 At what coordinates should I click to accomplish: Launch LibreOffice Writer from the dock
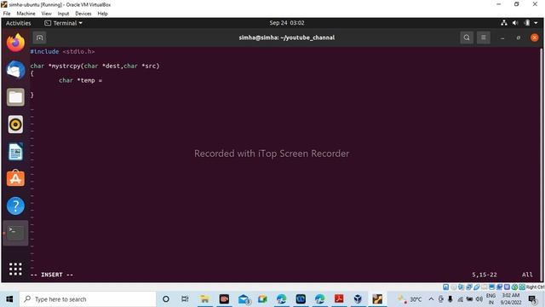pyautogui.click(x=15, y=152)
